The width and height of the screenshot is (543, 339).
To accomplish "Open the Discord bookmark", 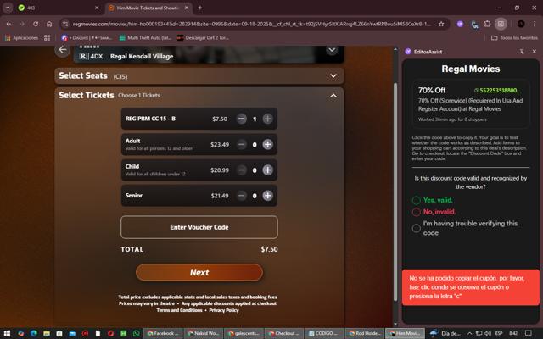I will point(87,37).
